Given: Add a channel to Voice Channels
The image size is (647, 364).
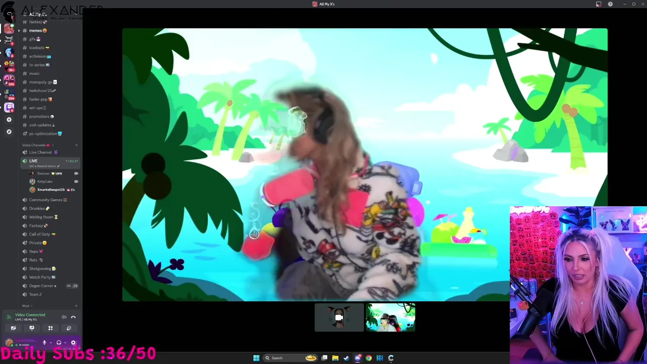Looking at the screenshot, I should [76, 145].
